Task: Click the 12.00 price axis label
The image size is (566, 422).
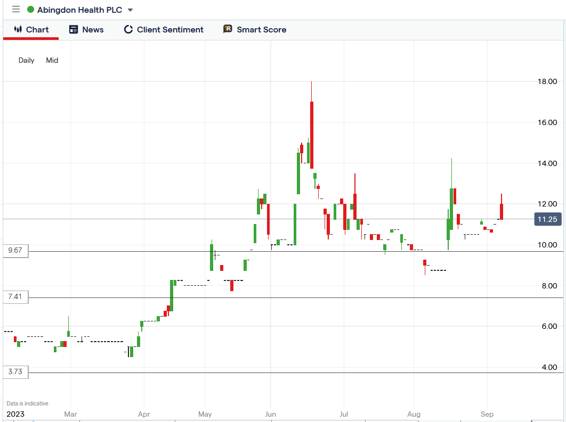Action: pos(547,204)
